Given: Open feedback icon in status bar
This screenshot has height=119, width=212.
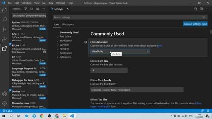Looking at the screenshot, I should (202, 111).
